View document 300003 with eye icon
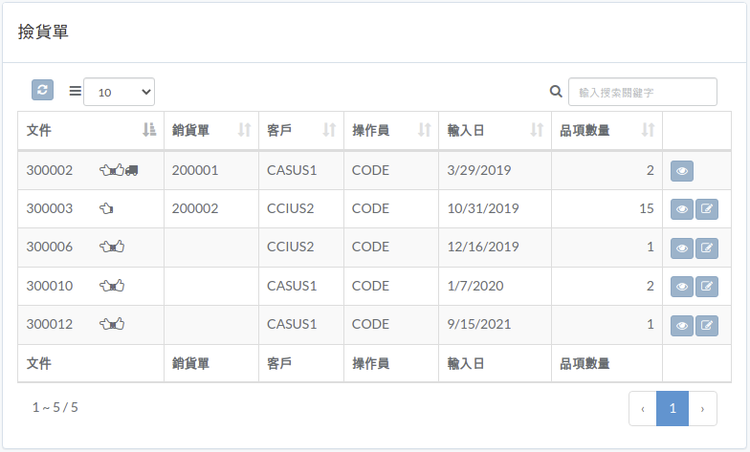750x452 pixels. [x=682, y=209]
